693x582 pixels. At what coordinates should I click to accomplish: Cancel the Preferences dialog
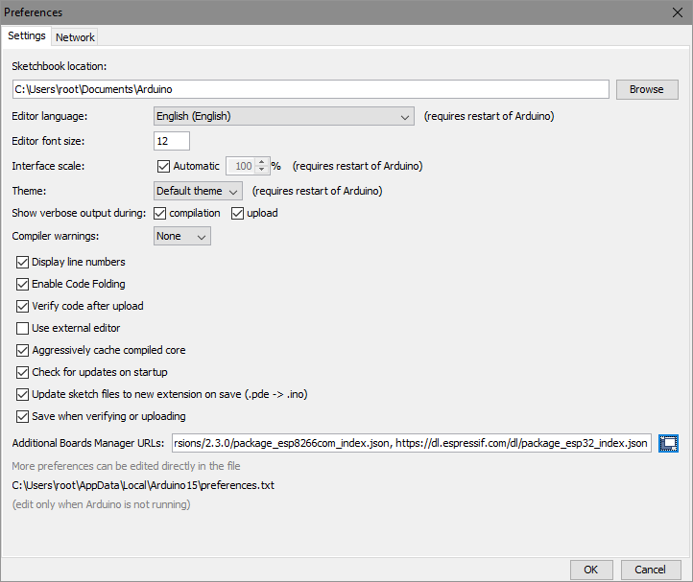pyautogui.click(x=650, y=570)
